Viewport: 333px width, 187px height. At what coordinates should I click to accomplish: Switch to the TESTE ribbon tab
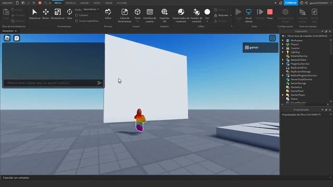(97, 3)
